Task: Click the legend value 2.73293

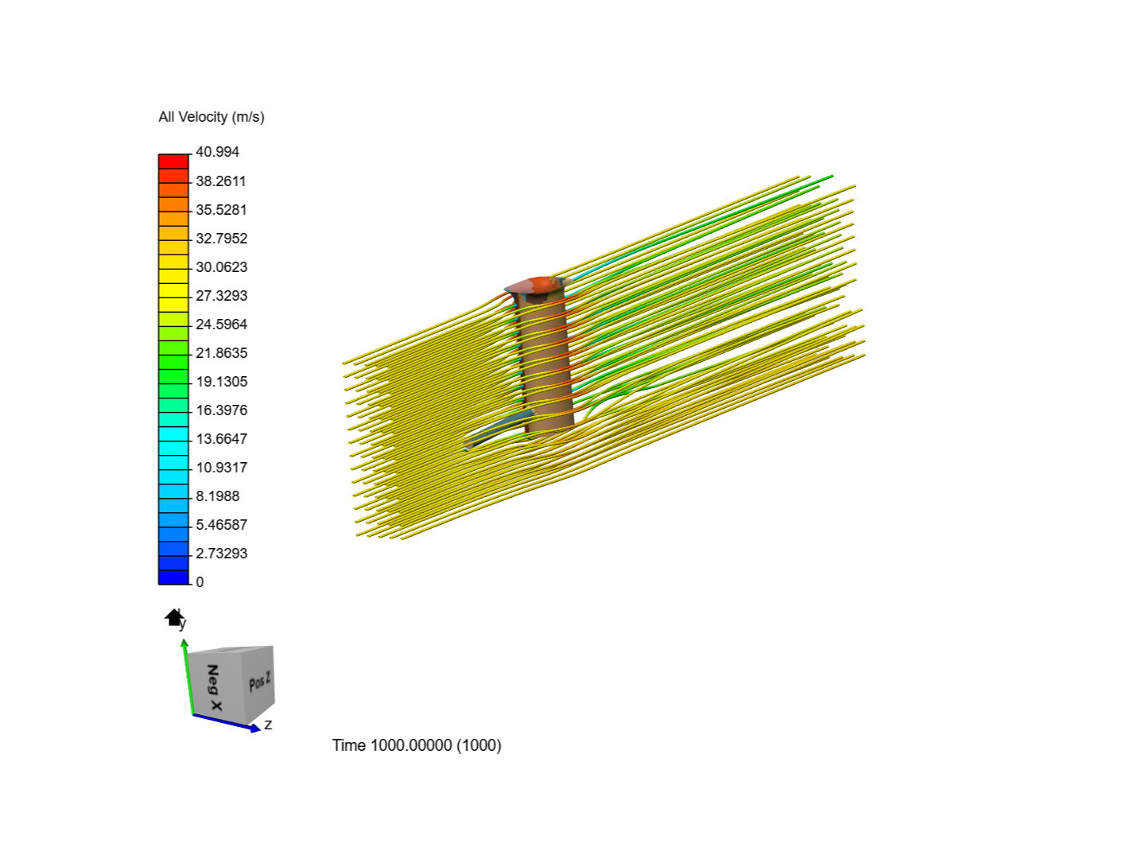Action: (221, 554)
